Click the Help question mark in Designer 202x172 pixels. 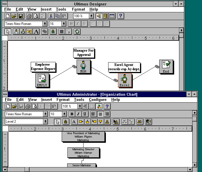pos(121,16)
